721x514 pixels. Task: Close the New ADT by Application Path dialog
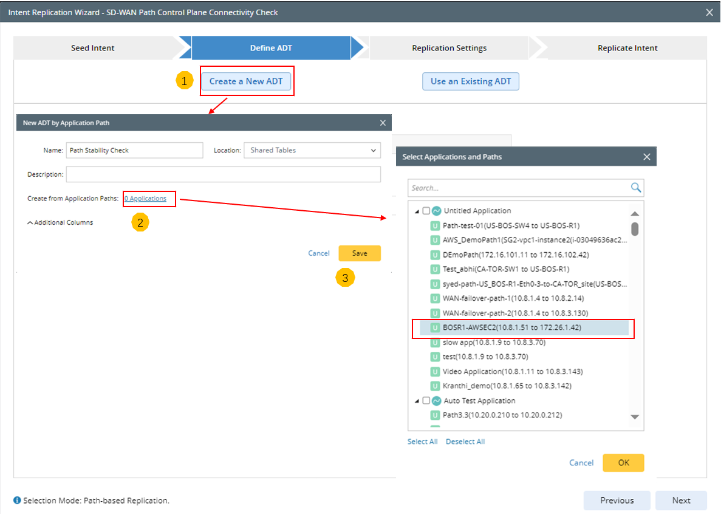coord(383,123)
